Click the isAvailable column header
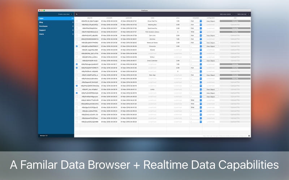The width and height of the screenshot is (289, 180). (196, 18)
